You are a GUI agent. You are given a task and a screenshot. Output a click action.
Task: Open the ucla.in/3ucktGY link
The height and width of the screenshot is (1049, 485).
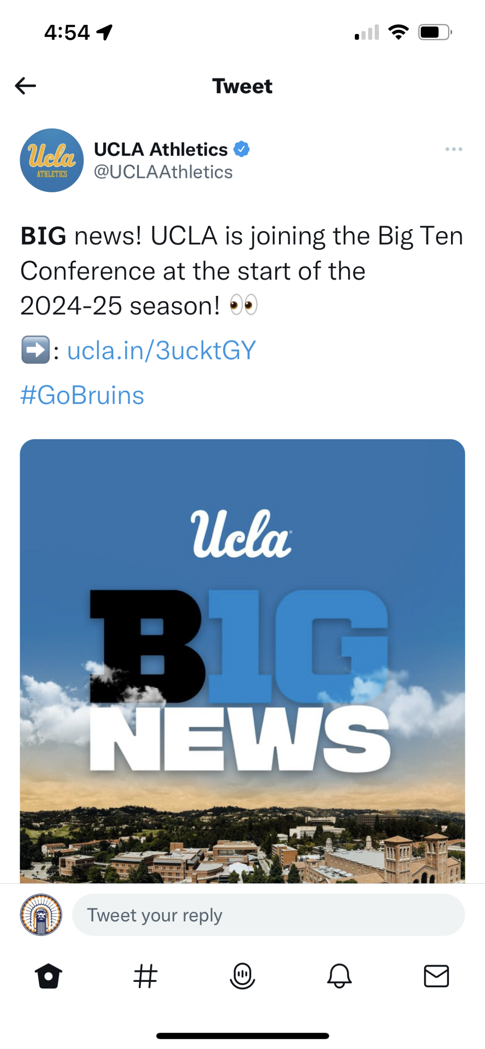(162, 350)
